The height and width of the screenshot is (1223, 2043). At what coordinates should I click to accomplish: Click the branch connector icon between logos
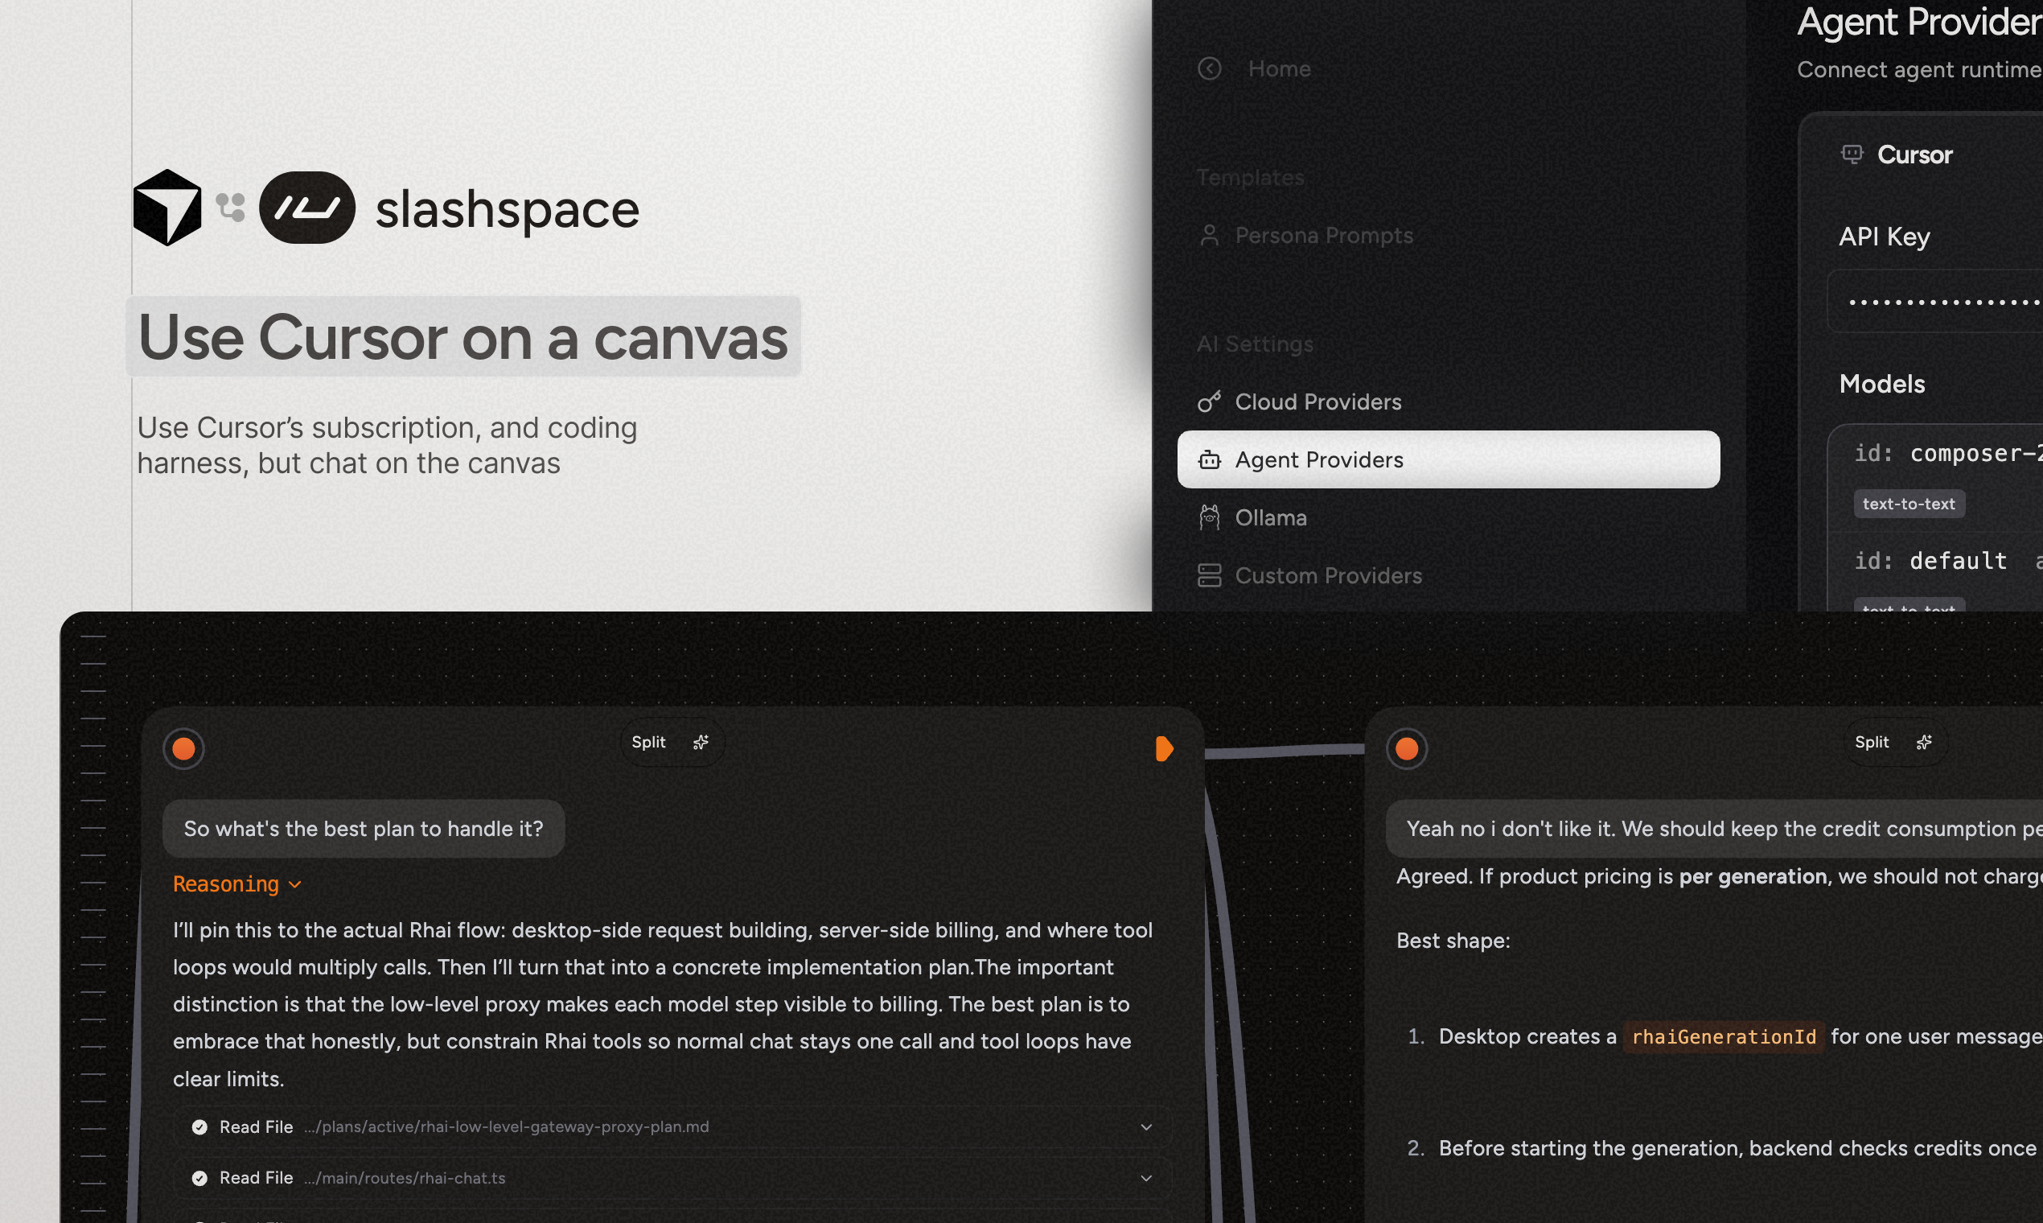click(231, 208)
